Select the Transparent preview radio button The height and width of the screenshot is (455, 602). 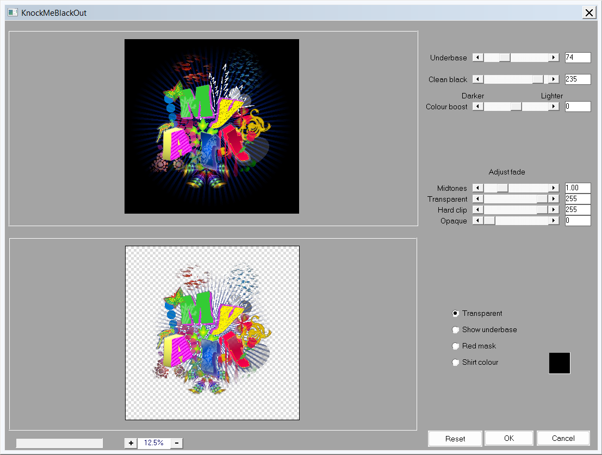click(x=456, y=314)
